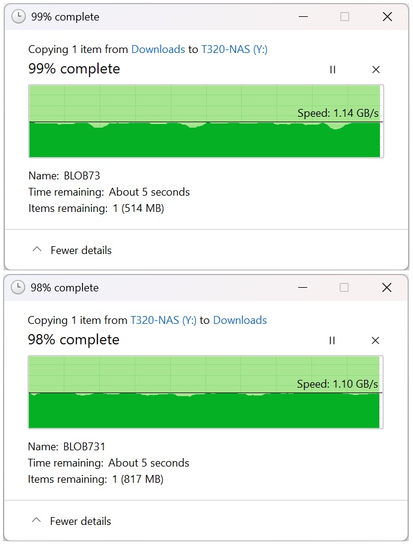Click the chevron beside bottom Fewer details
The width and height of the screenshot is (413, 546).
pos(36,520)
